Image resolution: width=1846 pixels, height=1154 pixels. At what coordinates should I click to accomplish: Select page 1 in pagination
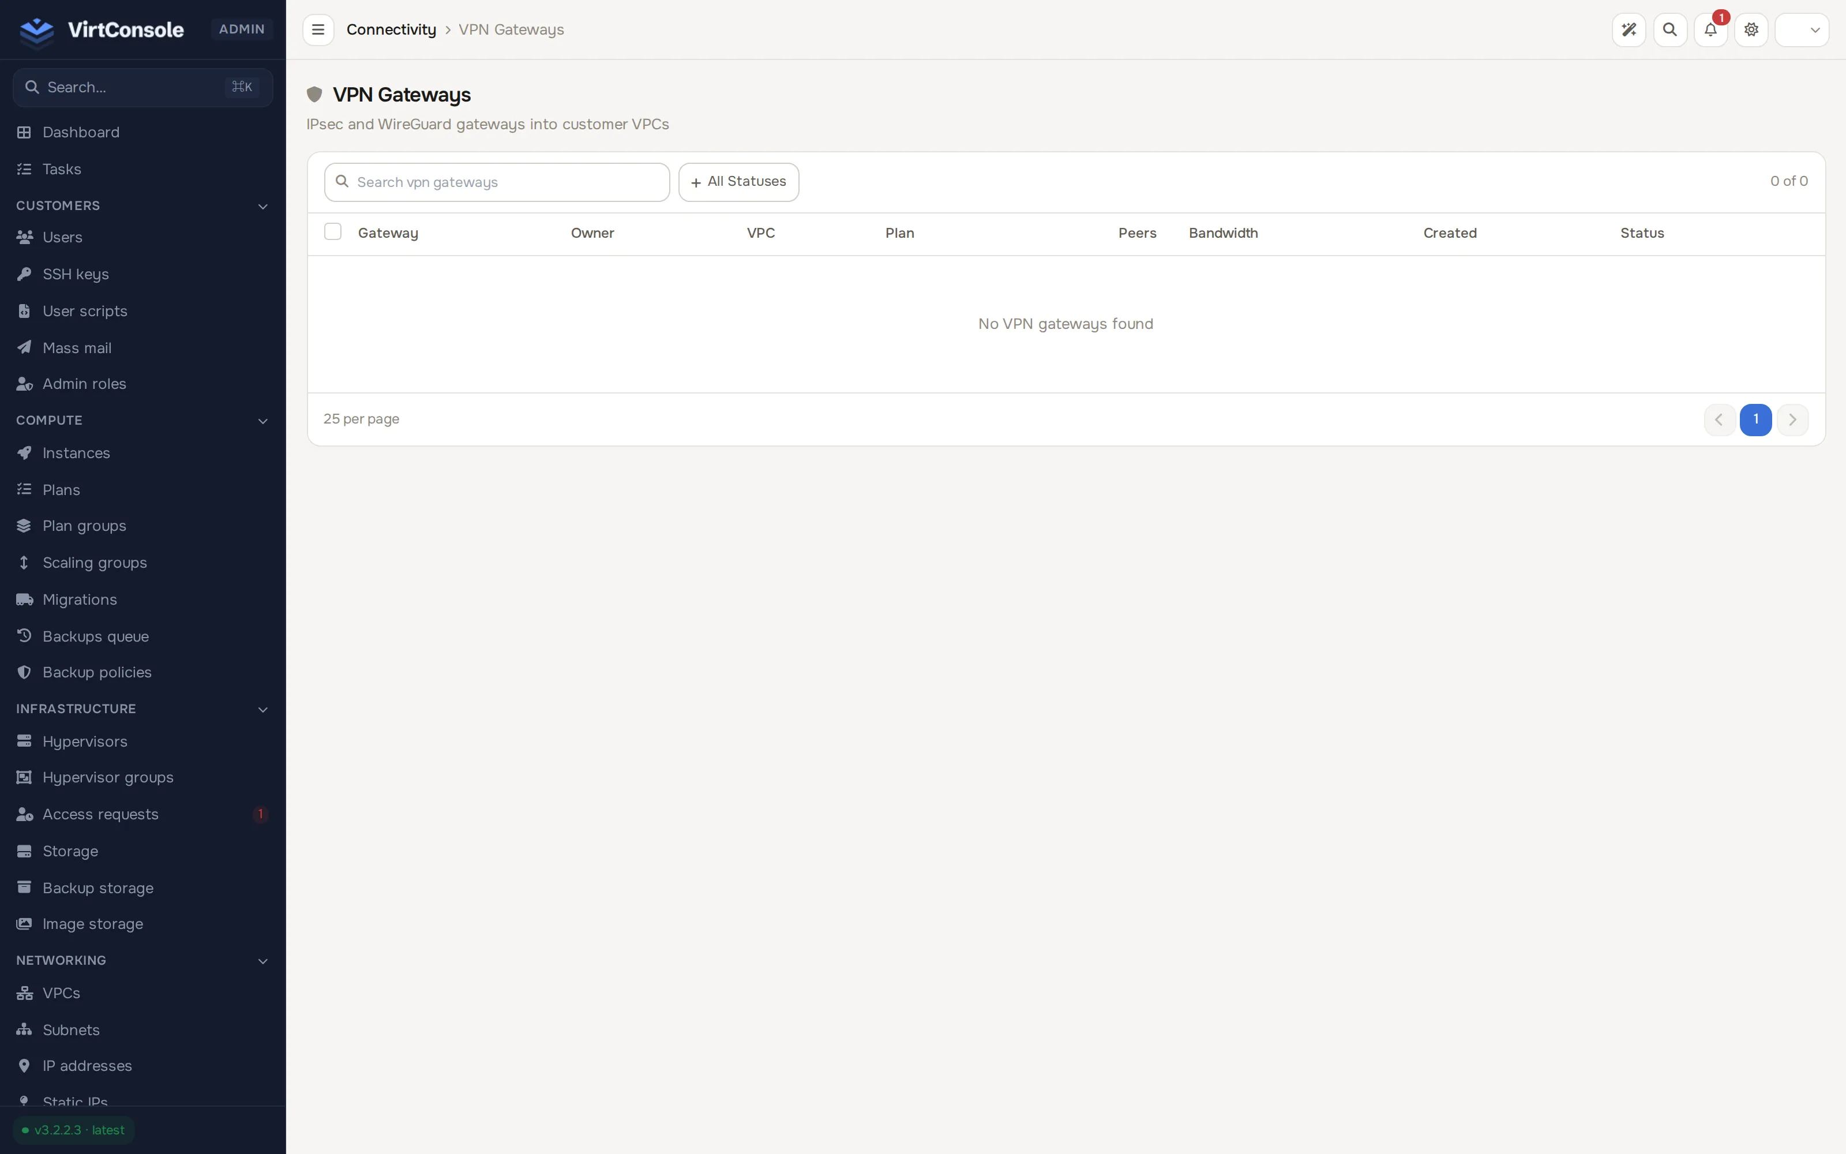coord(1755,420)
